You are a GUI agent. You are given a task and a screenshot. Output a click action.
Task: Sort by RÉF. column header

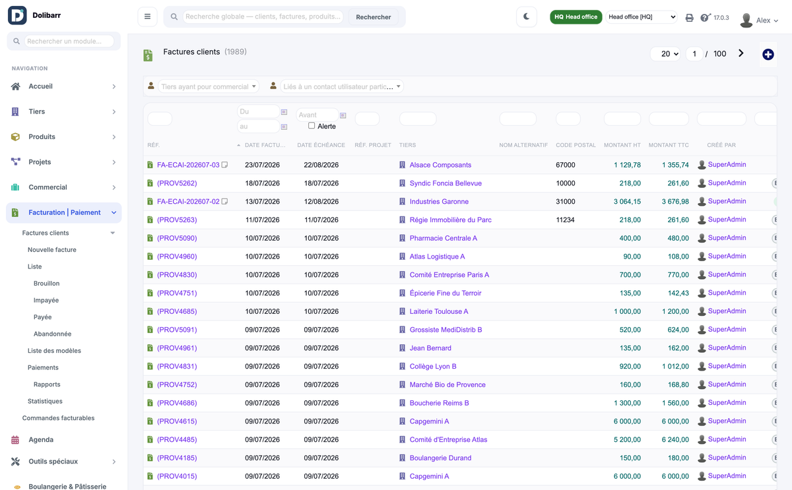(x=153, y=145)
